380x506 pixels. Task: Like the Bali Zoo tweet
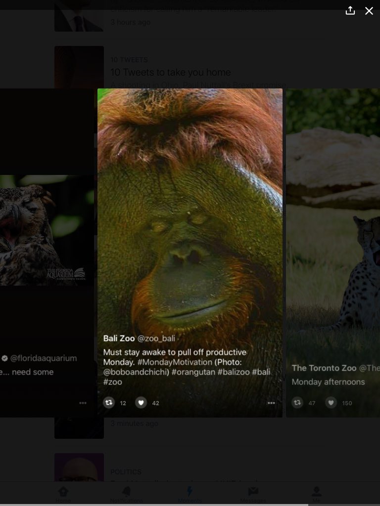point(141,402)
